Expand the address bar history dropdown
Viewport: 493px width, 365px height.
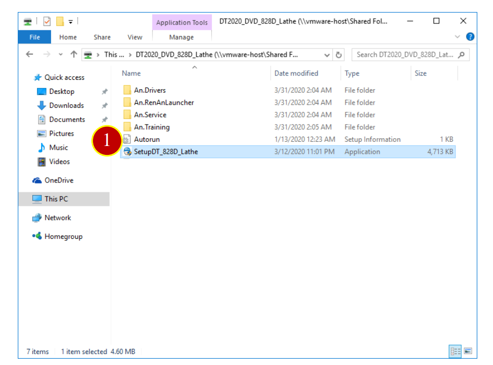[327, 55]
